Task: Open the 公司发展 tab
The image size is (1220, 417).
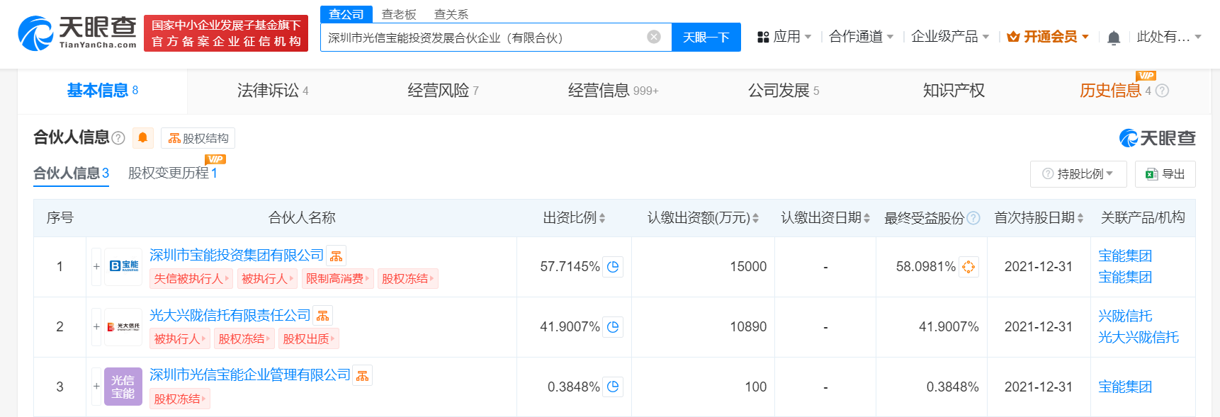Action: [784, 91]
